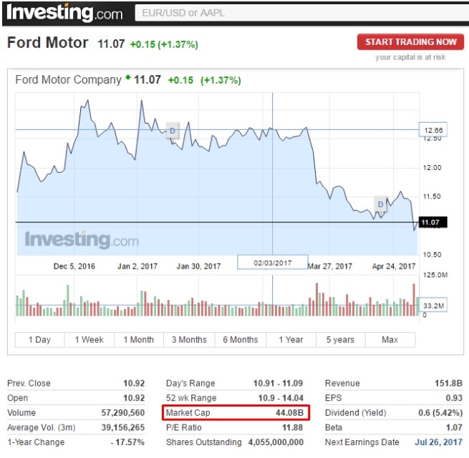The width and height of the screenshot is (469, 458).
Task: Click the 33.2M volume label on volume chart
Action: pos(432,306)
